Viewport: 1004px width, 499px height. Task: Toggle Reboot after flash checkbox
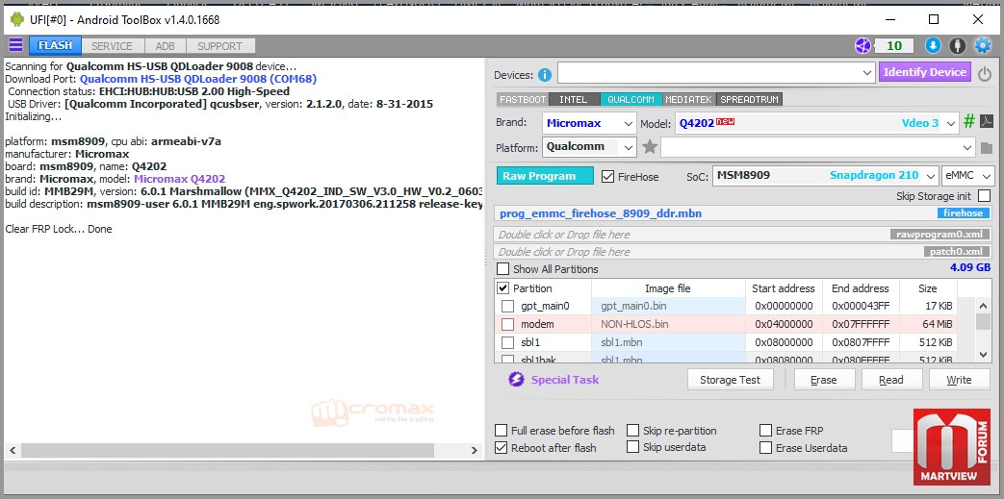(x=502, y=448)
